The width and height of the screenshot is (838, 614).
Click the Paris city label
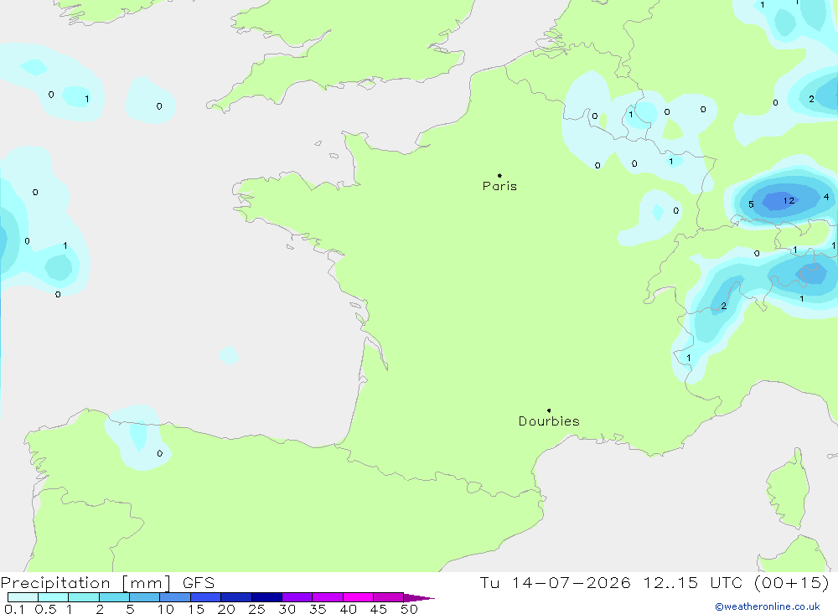click(499, 186)
